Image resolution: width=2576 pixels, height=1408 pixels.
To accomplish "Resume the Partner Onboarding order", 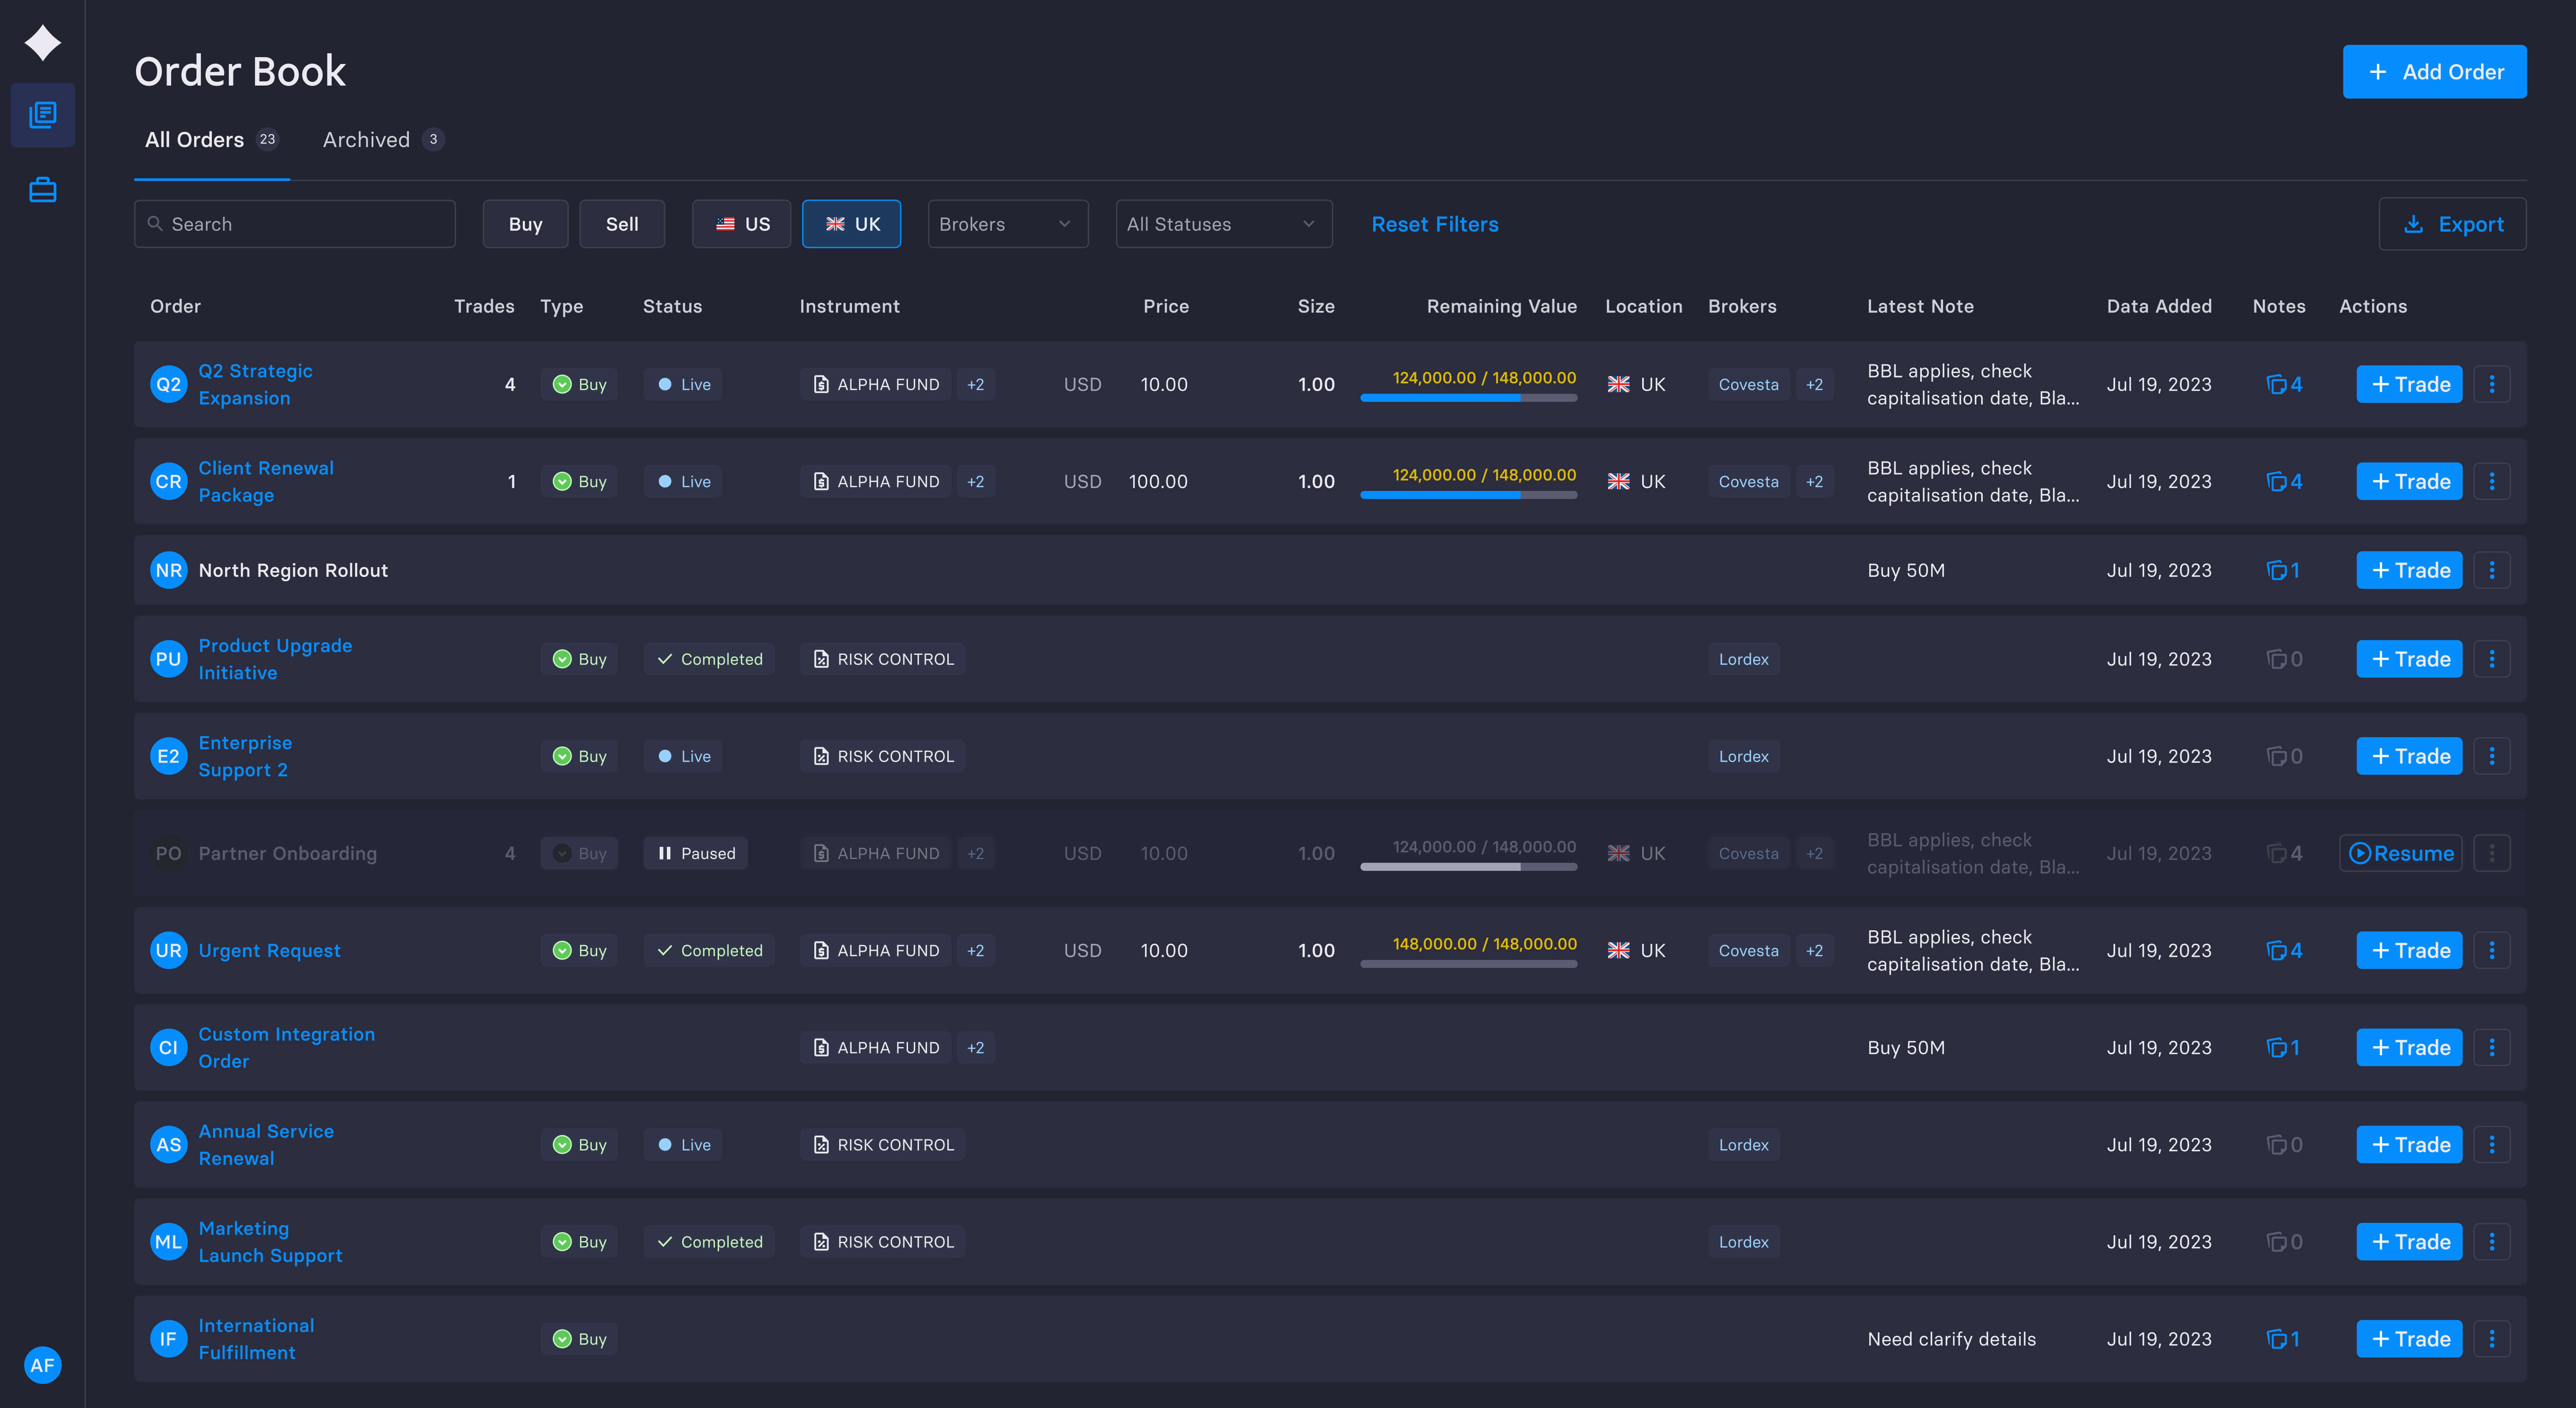I will 2400,853.
